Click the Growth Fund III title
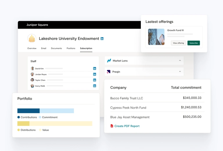Viewport: 223px width, 151px height. (x=175, y=30)
